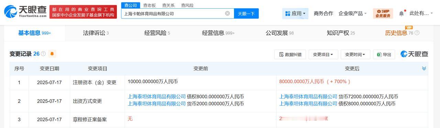
Task: Open the notification bell in top bar
Action: 401,13
